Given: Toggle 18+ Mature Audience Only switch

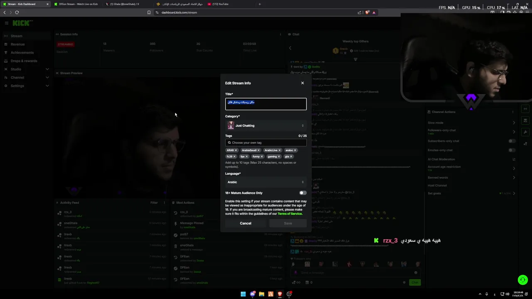Looking at the screenshot, I should (x=303, y=193).
